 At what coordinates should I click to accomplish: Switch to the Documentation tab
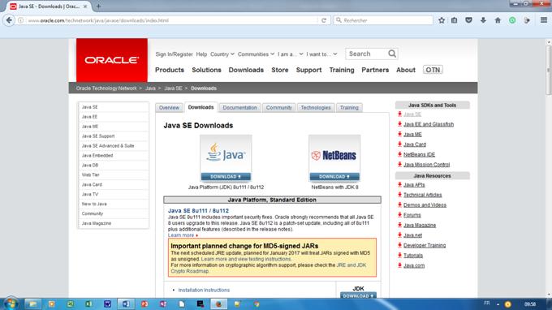pos(239,108)
